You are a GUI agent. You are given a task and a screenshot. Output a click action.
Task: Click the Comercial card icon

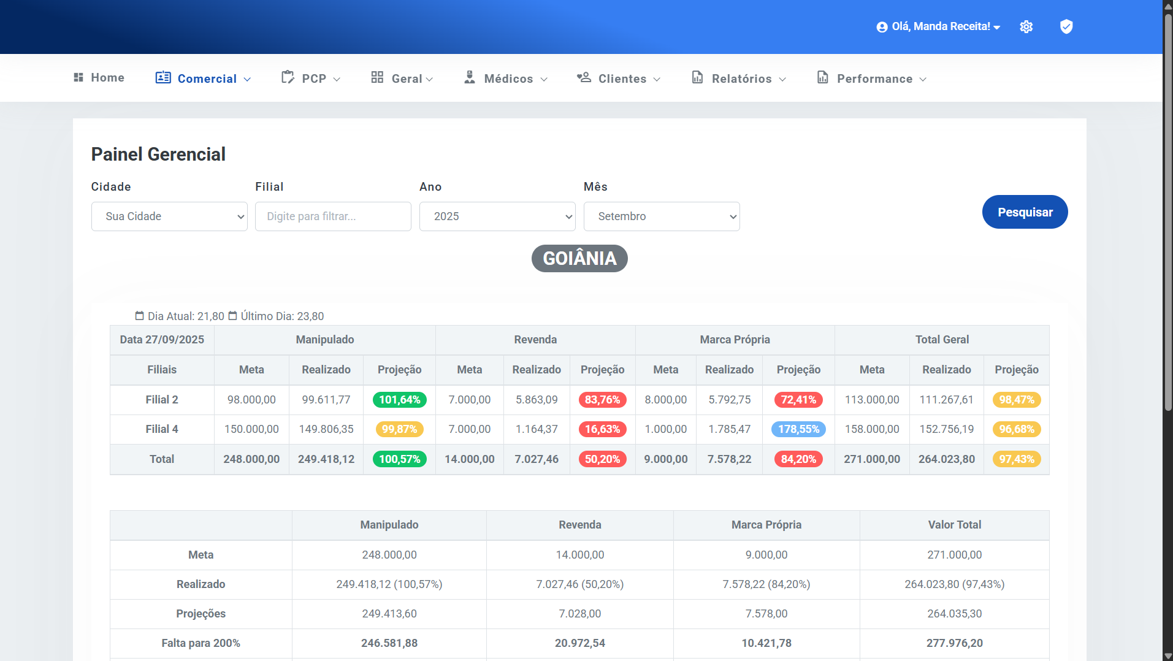pyautogui.click(x=163, y=77)
